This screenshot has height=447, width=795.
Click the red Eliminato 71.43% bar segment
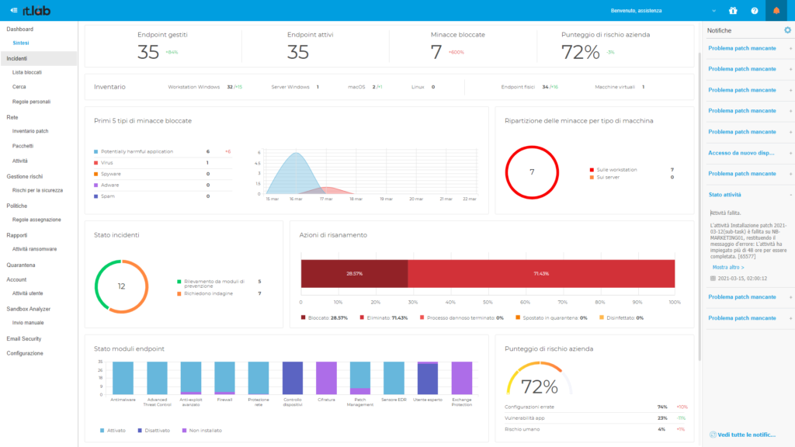coord(541,274)
